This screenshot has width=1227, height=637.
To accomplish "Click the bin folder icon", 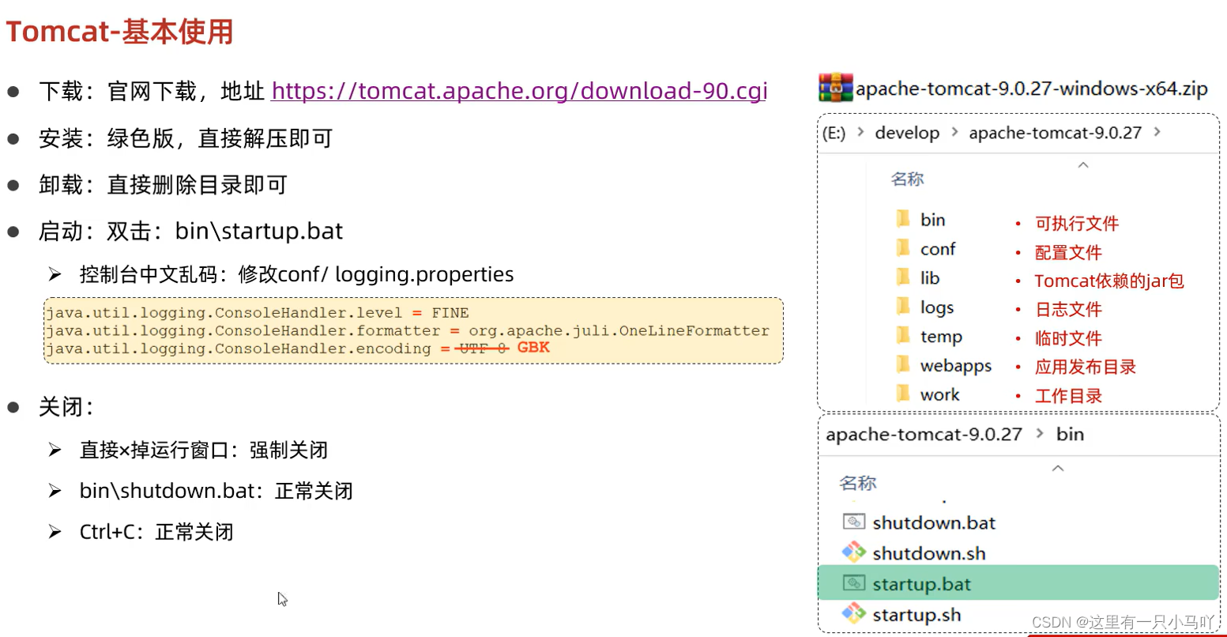I will 903,219.
